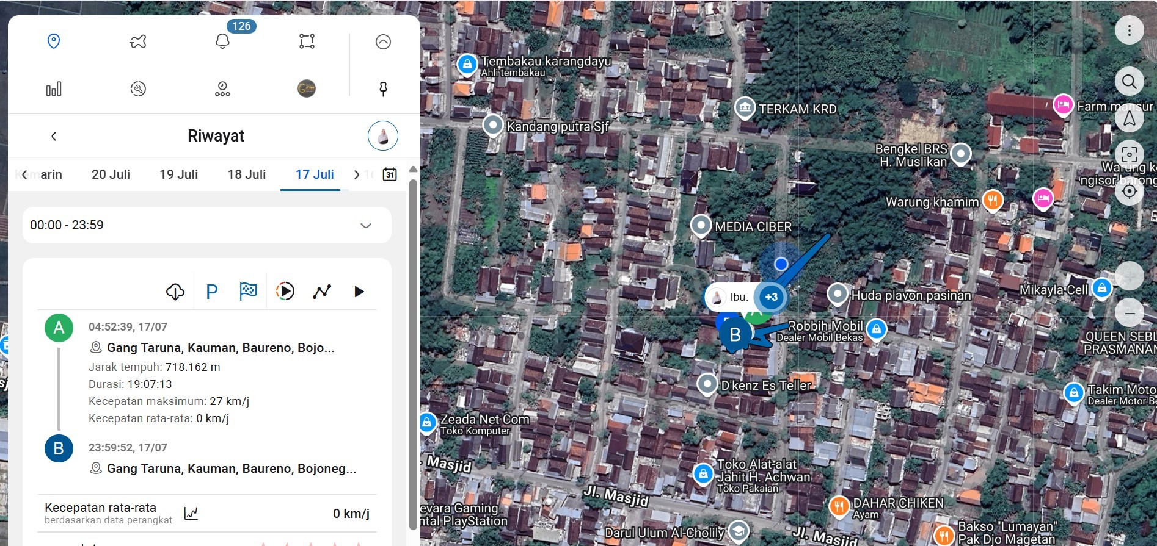The image size is (1157, 546).
Task: Open the geofence polygon icon
Action: (x=307, y=41)
